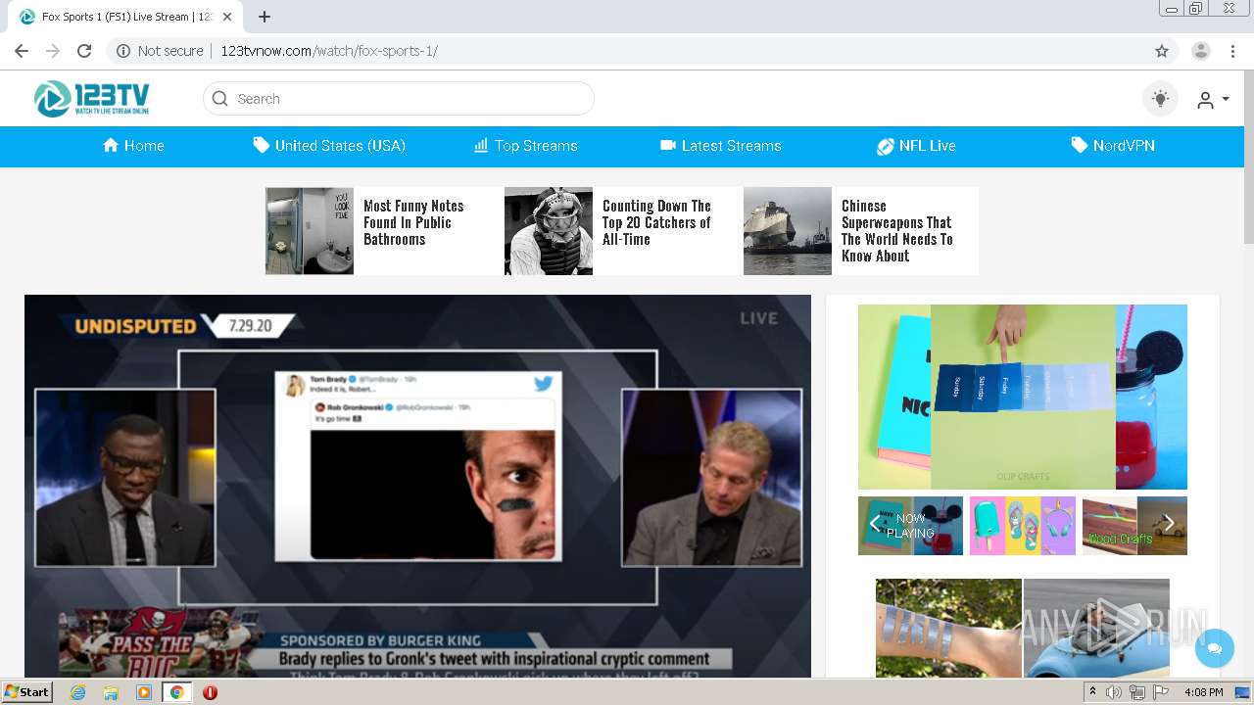Click the catcher mask thumbnail image
Screen dimensions: 1254x705
pyautogui.click(x=549, y=231)
